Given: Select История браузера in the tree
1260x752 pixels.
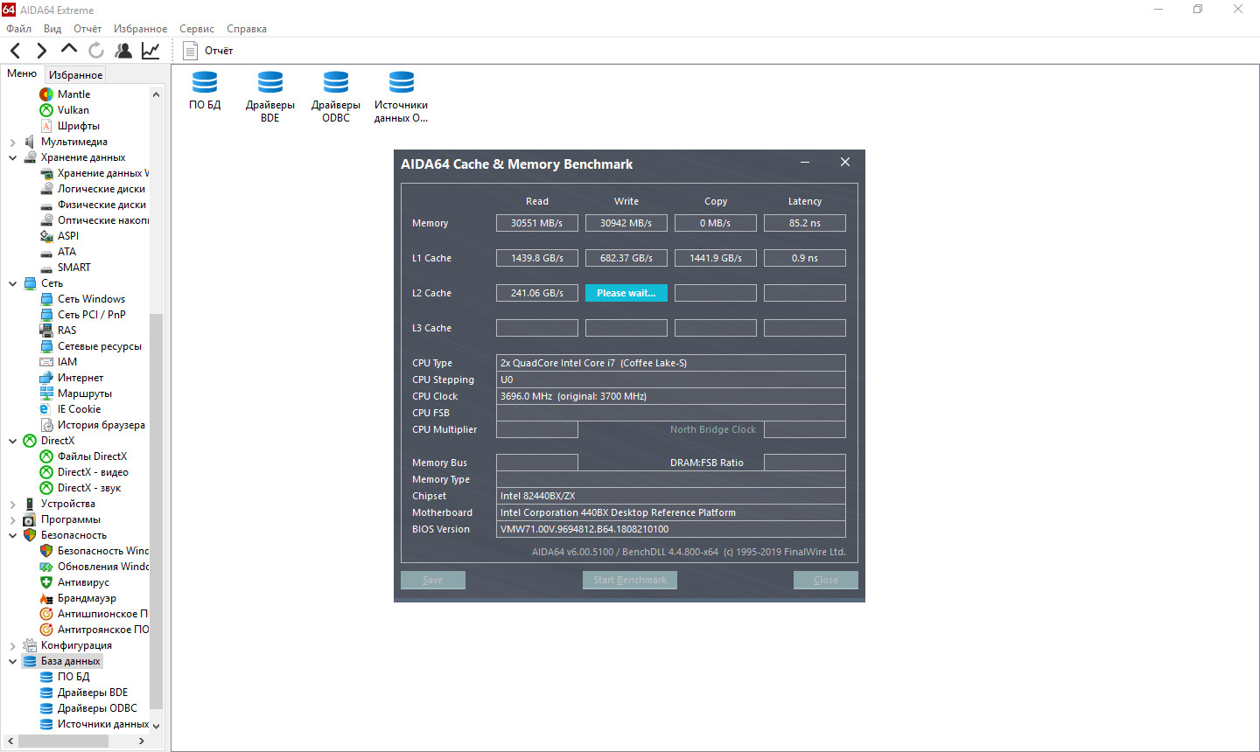Looking at the screenshot, I should (x=101, y=425).
